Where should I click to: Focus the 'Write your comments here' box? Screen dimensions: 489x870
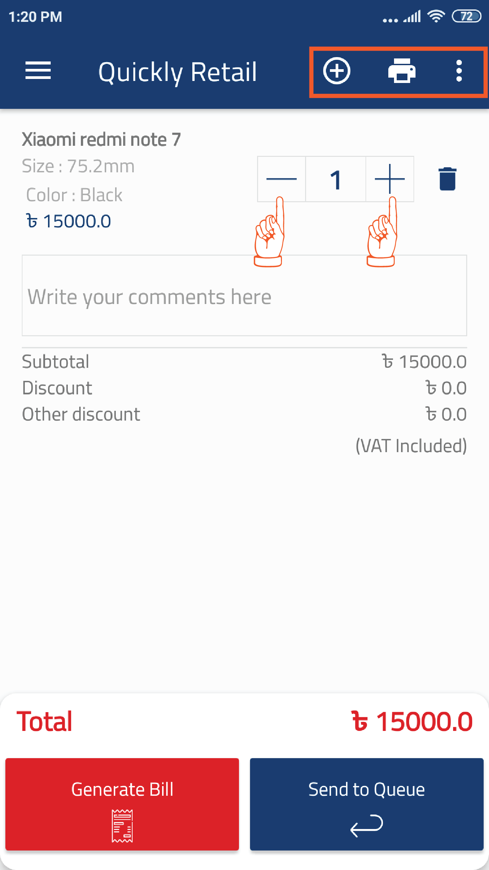coord(244,296)
